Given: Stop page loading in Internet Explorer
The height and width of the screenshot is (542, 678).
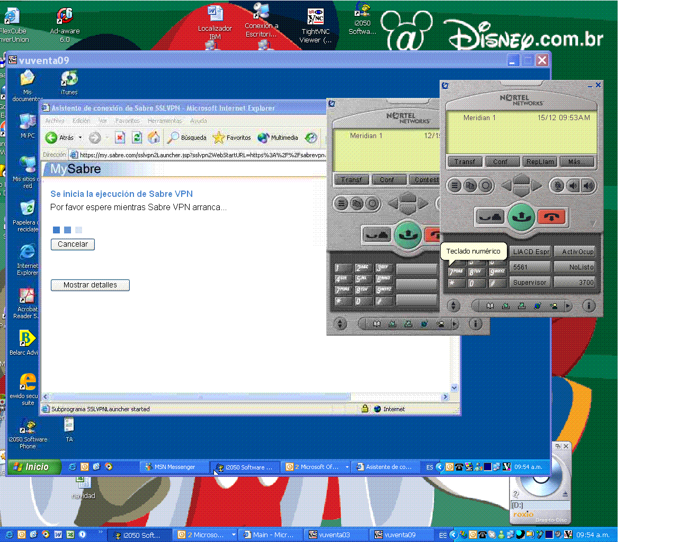Looking at the screenshot, I should tap(120, 138).
